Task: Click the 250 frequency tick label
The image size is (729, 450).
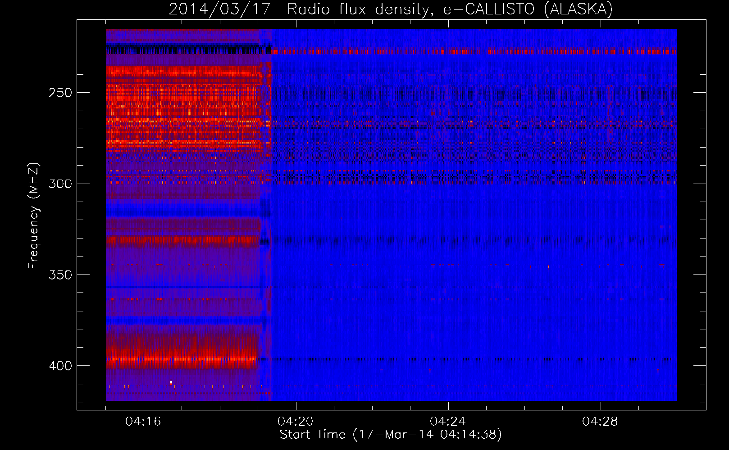Action: 61,93
